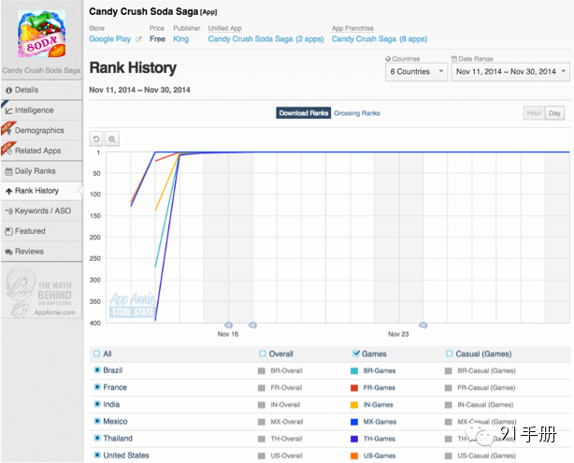
Task: Open the Candy Crush Saga (8 apps) franchise link
Action: pyautogui.click(x=380, y=39)
